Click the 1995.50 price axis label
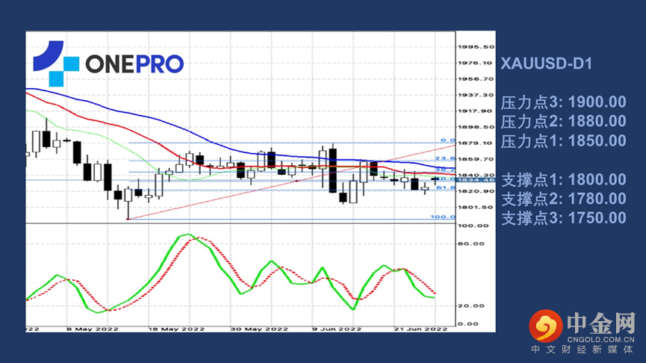Viewport: 646px width, 363px height. point(476,47)
